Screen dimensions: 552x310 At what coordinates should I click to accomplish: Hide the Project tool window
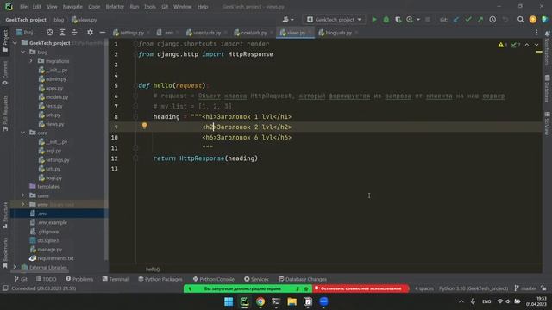[102, 33]
